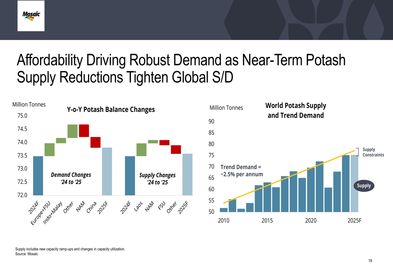Click the '2020' x-axis label
Screen dimensions: 393x269
click(311, 221)
